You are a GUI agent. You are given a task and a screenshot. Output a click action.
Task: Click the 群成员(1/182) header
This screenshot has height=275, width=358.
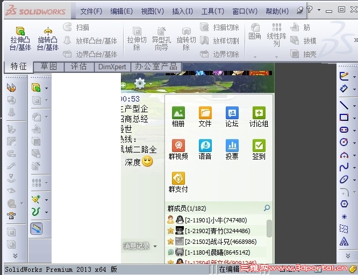point(187,208)
